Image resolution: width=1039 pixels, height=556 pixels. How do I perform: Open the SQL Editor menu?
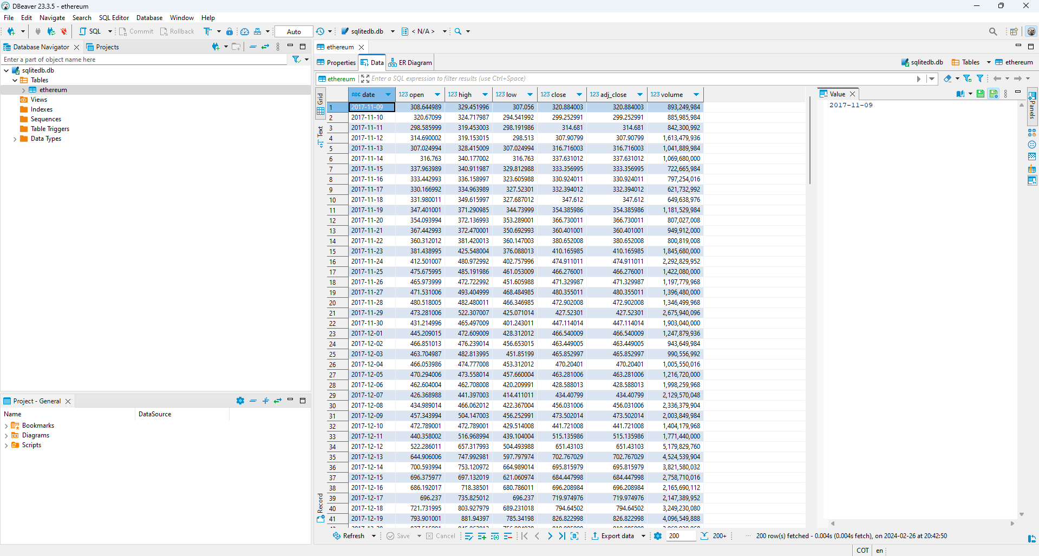(114, 18)
